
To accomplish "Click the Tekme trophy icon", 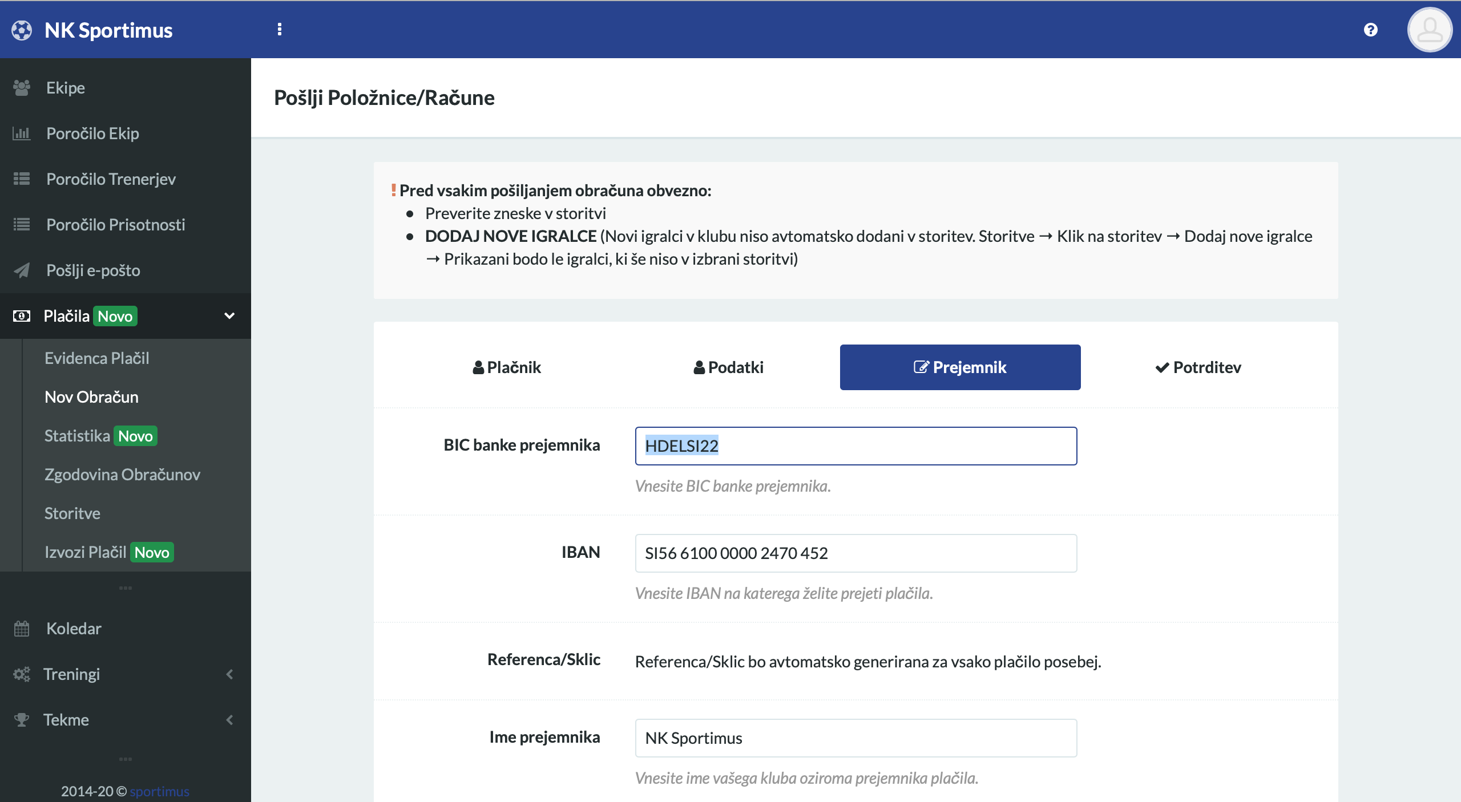I will pyautogui.click(x=22, y=720).
